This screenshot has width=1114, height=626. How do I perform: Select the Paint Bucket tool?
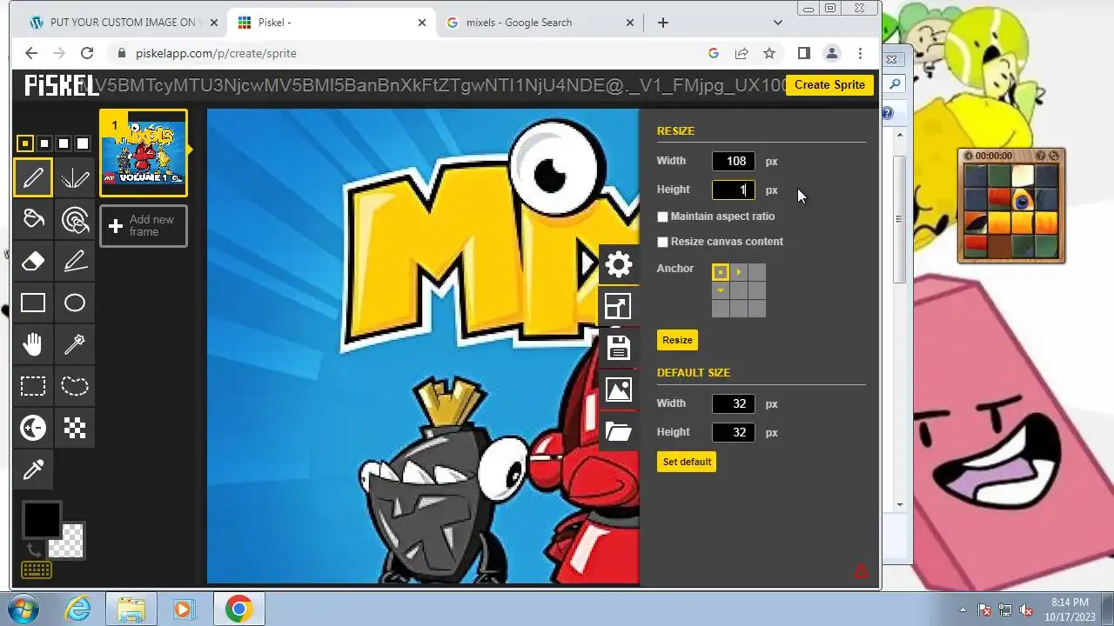33,220
